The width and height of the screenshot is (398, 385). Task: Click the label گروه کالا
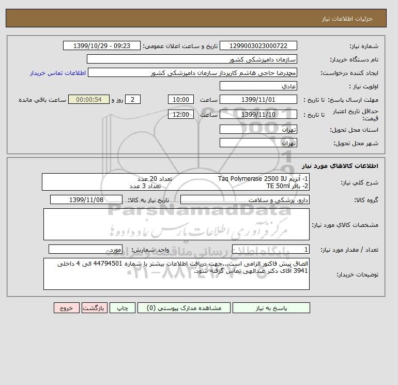tap(366, 200)
